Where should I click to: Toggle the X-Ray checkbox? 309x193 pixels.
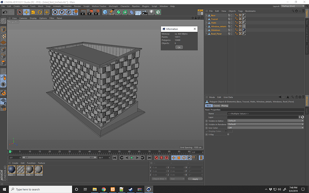coord(229,134)
